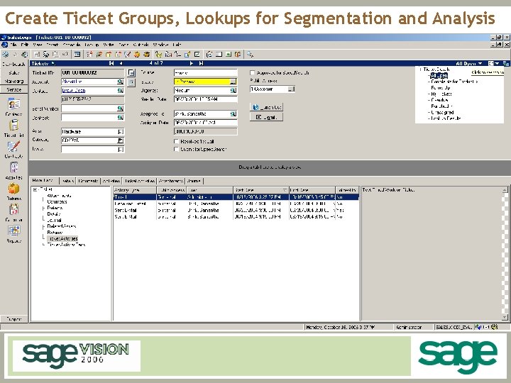The width and height of the screenshot is (511, 383).
Task: Open the All Open group dropdown
Action: click(480, 63)
